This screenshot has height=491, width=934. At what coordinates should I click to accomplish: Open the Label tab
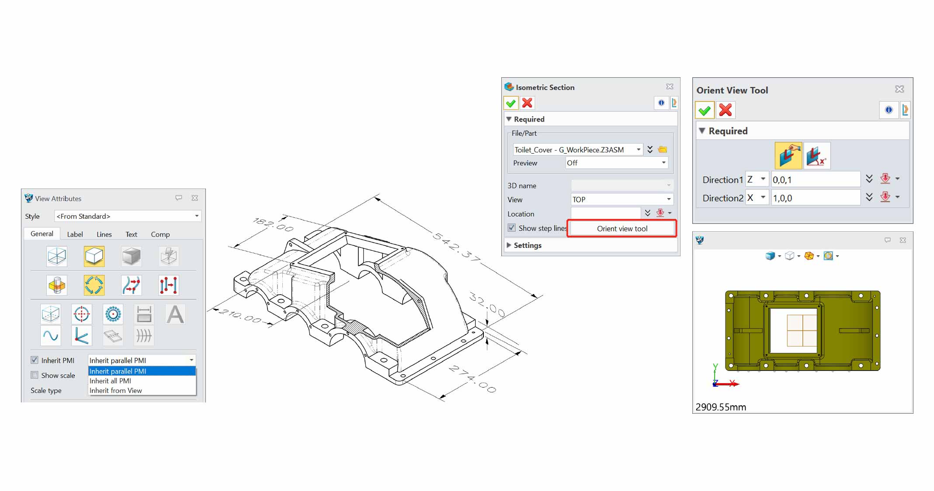(75, 234)
